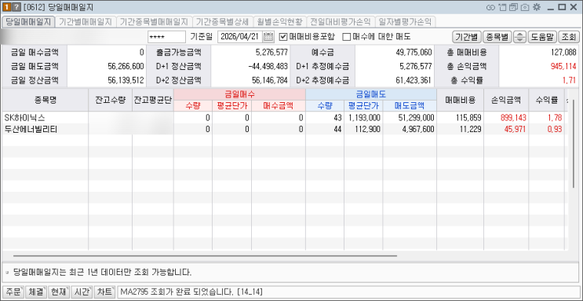Select the 두산에너빌리티 row name
583x301 pixels.
[x=31, y=129]
